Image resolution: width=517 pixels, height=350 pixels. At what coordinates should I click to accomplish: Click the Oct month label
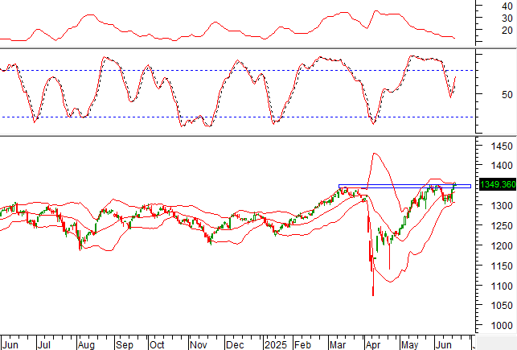point(157,345)
